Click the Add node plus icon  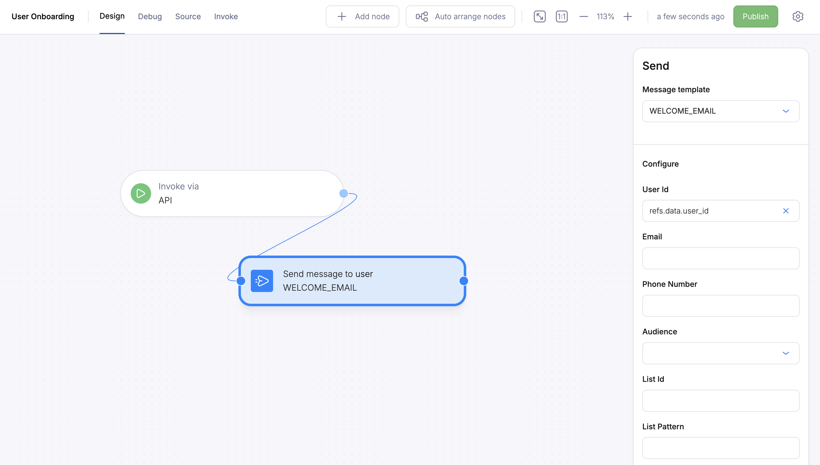click(x=341, y=16)
